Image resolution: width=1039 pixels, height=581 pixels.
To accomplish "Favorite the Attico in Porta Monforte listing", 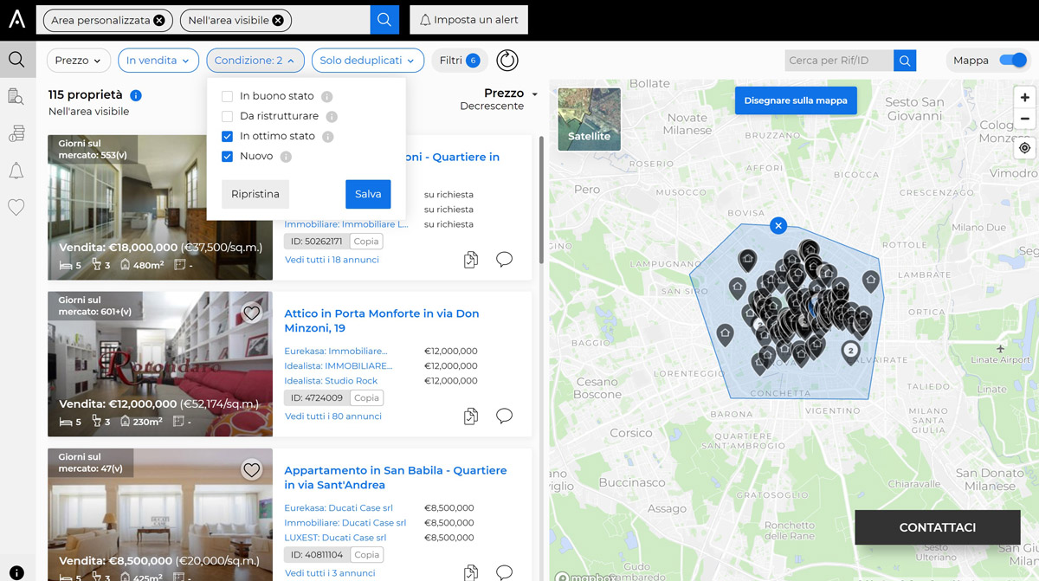I will 252,313.
